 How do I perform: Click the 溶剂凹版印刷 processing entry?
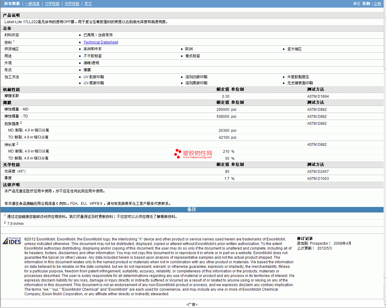click(x=196, y=77)
